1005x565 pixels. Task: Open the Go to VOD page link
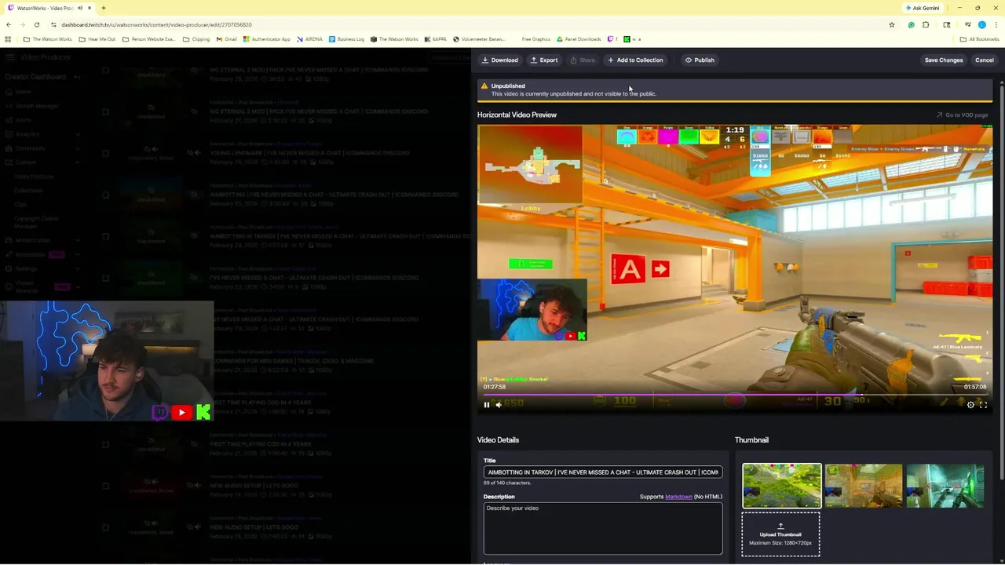click(x=962, y=115)
